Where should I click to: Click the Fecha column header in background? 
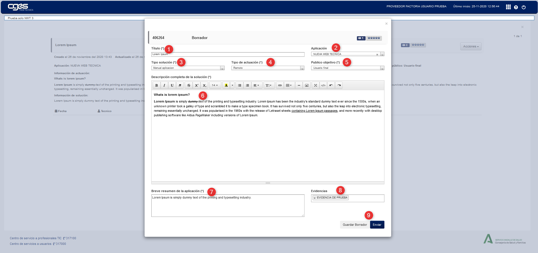pos(61,111)
